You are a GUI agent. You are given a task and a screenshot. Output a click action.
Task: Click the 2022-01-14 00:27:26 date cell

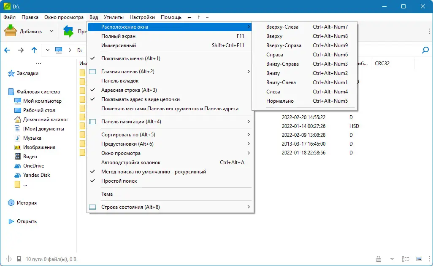[x=303, y=126]
